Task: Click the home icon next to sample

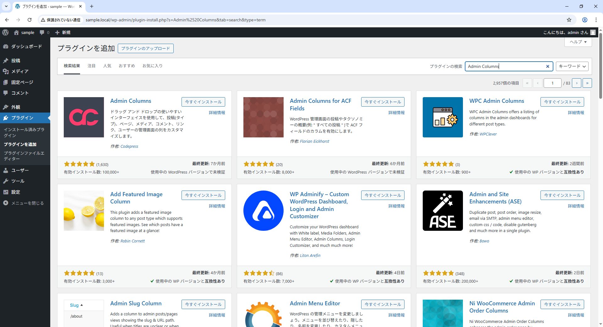Action: pyautogui.click(x=16, y=32)
